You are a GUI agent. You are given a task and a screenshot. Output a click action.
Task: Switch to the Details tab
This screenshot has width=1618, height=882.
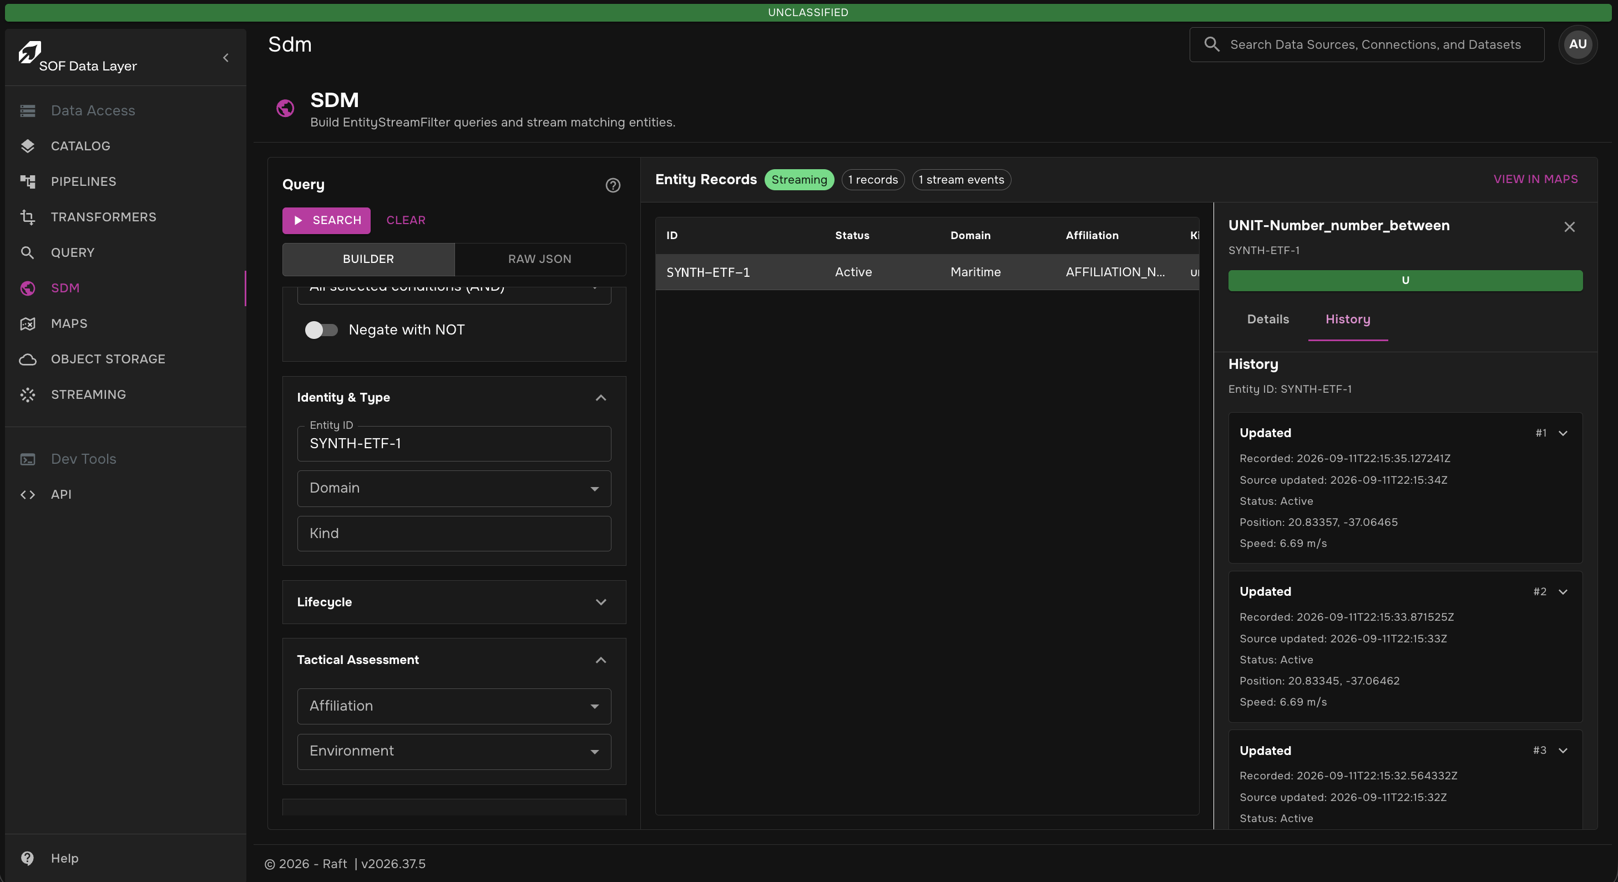[1267, 320]
